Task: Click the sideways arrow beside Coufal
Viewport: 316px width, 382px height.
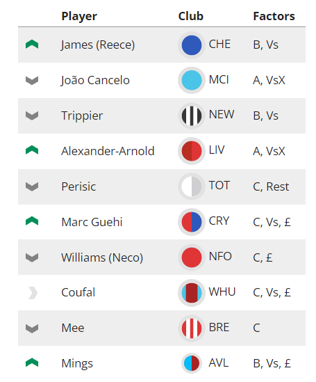Action: (33, 293)
